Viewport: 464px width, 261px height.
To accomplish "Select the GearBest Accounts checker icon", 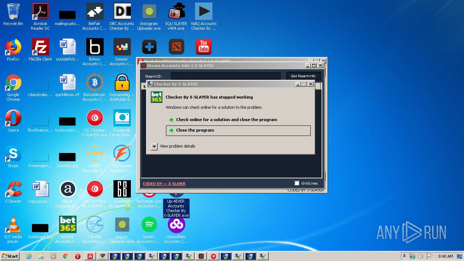I will coord(122,194).
